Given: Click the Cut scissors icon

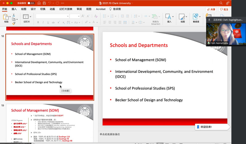Looking at the screenshot, I should pos(14,15).
